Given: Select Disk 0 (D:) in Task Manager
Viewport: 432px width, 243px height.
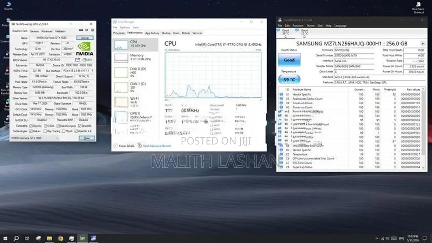Looking at the screenshot, I should coord(135,72).
